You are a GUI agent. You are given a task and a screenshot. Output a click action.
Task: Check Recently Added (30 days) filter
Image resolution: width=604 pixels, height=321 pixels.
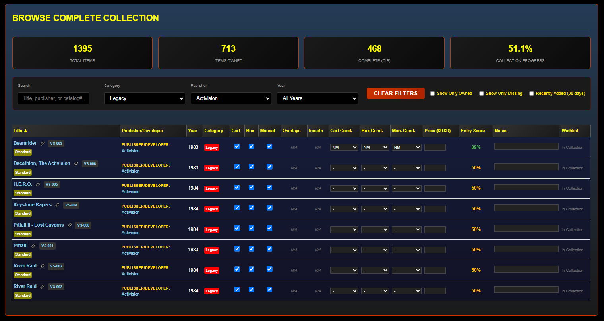tap(531, 94)
